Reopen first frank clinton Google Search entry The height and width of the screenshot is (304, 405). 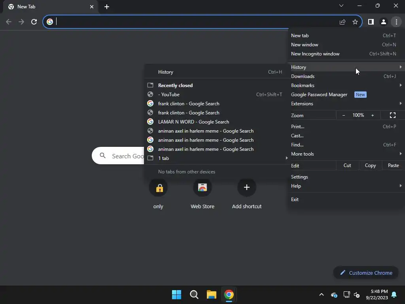[216, 104]
